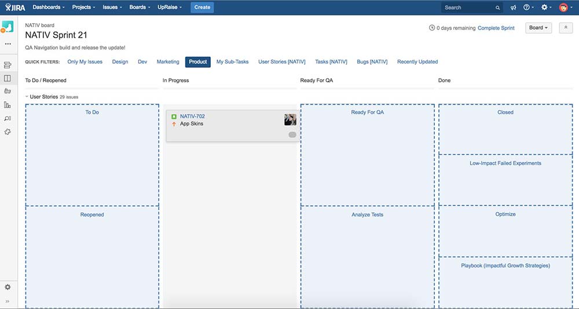This screenshot has width=579, height=309.
Task: Click the NATIV Sprint 21 heading
Action: click(56, 35)
